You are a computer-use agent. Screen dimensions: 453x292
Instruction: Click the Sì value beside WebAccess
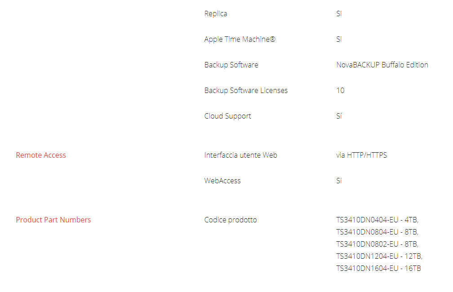coord(339,181)
